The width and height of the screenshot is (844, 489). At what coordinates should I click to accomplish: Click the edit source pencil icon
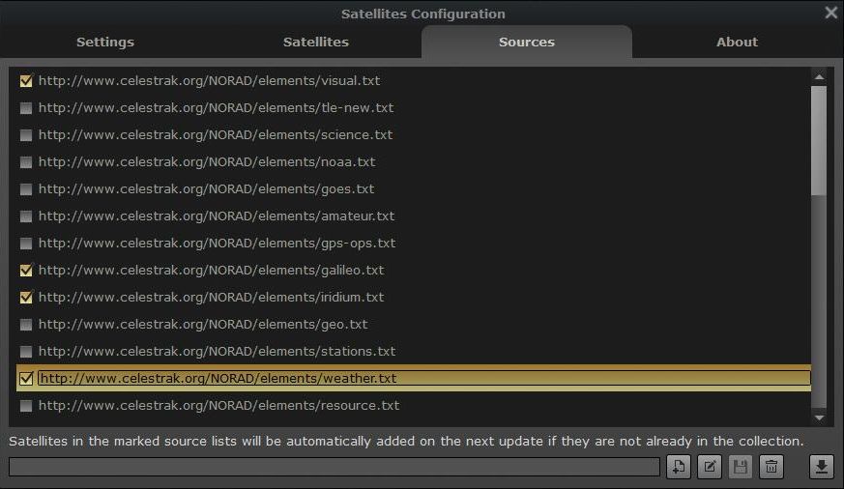tap(709, 468)
